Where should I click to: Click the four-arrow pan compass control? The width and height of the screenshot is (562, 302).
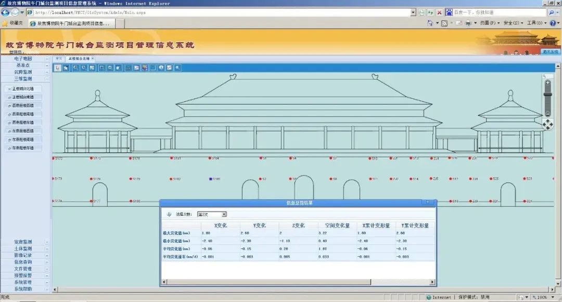(547, 125)
